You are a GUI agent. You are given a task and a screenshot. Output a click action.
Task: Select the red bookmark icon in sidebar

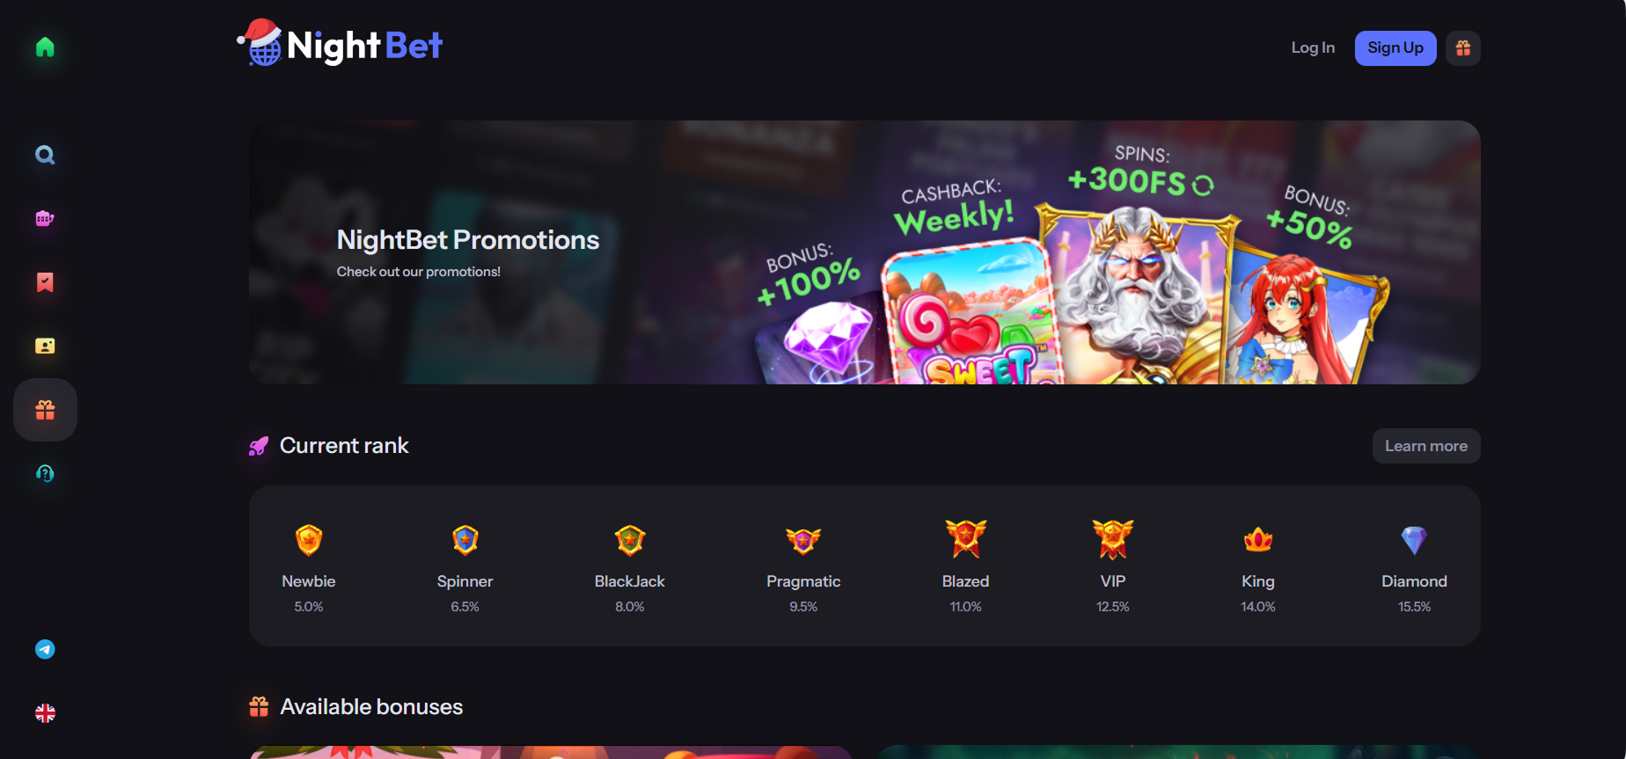pyautogui.click(x=45, y=282)
